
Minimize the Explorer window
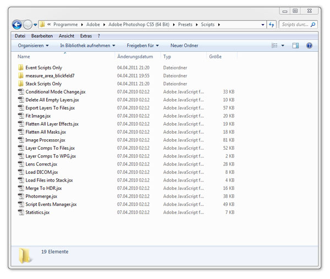coord(285,11)
